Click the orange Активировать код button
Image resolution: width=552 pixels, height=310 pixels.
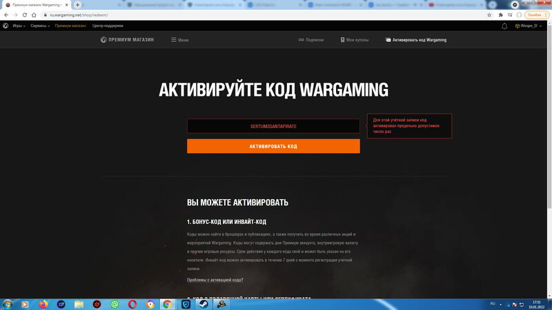coord(273,146)
